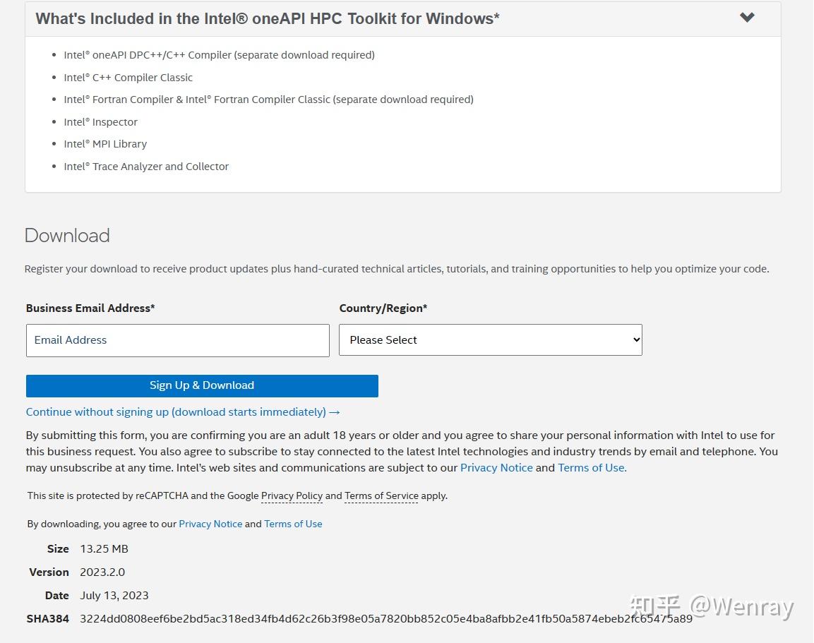
Task: Select Please Select in the country combo box
Action: (490, 339)
